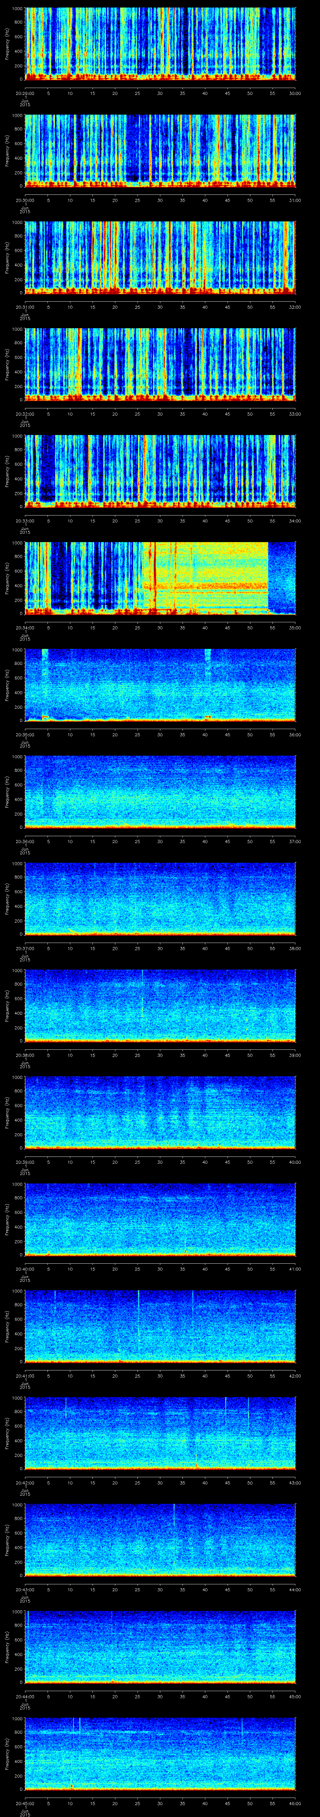
Task: Select the 20:36:00 start time label
Action: pyautogui.click(x=25, y=841)
